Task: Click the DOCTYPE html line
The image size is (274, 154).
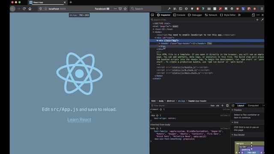Action: (161, 24)
